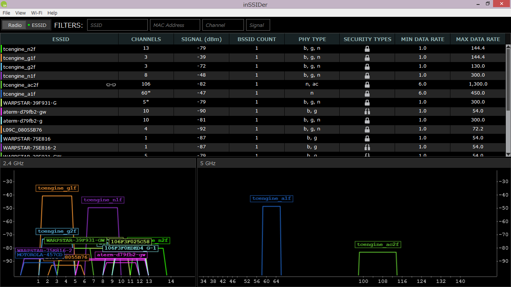Sort by BSSID COUNT column header
Viewport: 511px width, 287px height.
tap(257, 39)
